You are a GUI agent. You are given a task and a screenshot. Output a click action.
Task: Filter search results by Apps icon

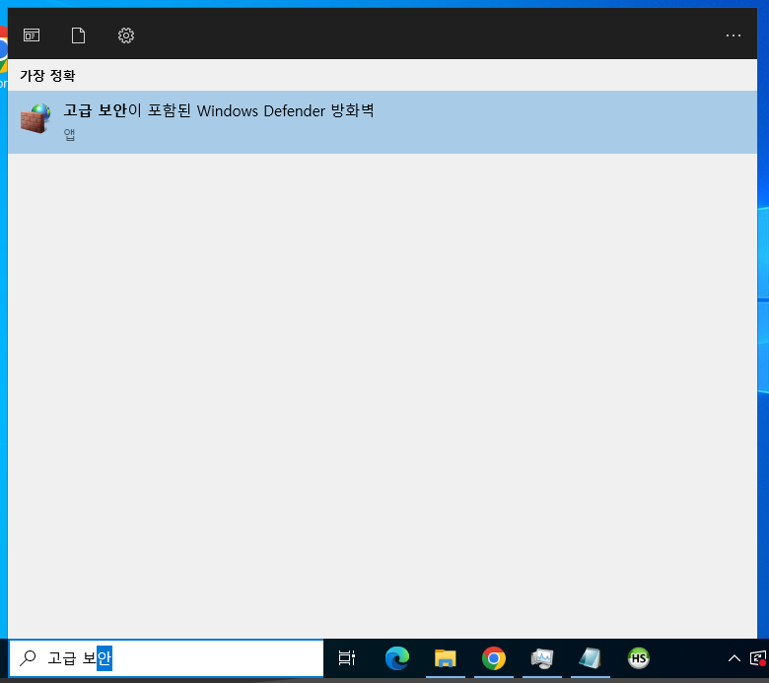32,35
